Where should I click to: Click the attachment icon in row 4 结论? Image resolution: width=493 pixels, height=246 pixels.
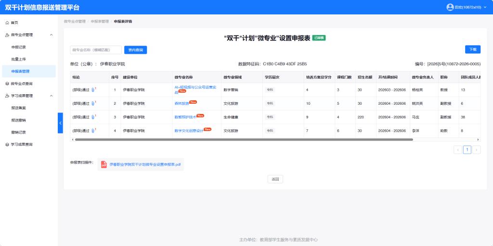[x=93, y=131]
